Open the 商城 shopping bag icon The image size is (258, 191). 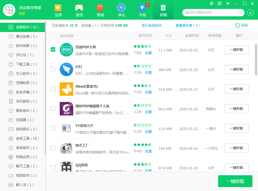(x=100, y=8)
